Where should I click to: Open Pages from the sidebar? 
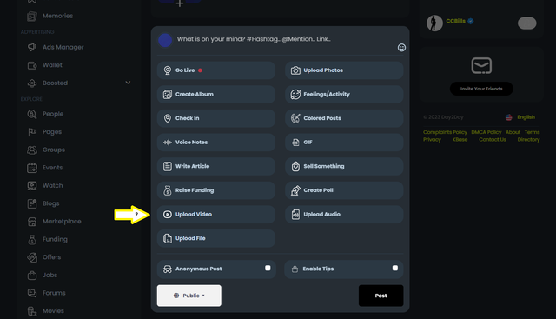click(x=52, y=132)
